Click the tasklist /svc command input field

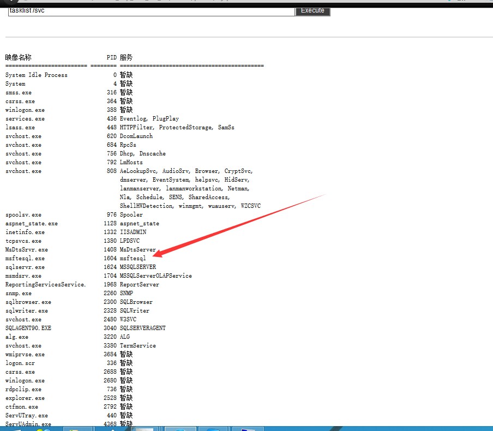click(x=152, y=11)
